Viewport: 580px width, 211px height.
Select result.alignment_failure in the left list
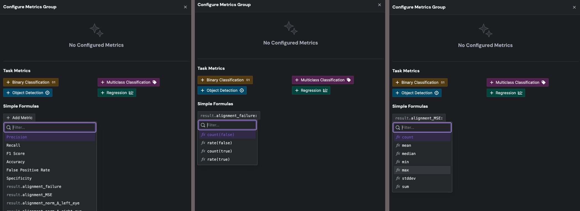point(50,187)
